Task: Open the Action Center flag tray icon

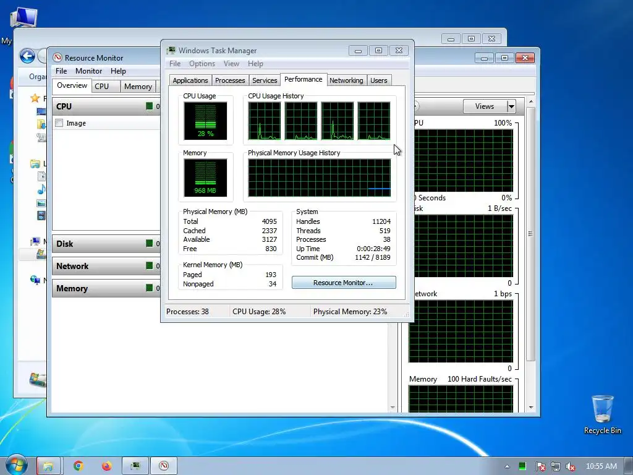Action: 540,466
